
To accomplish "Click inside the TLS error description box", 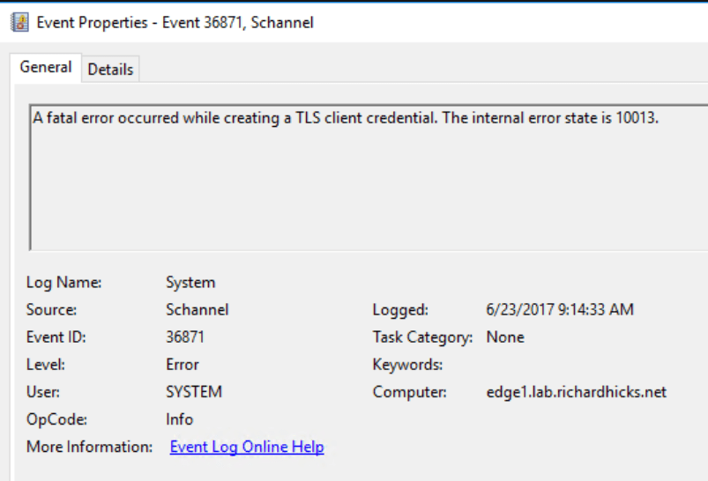I will [x=353, y=176].
